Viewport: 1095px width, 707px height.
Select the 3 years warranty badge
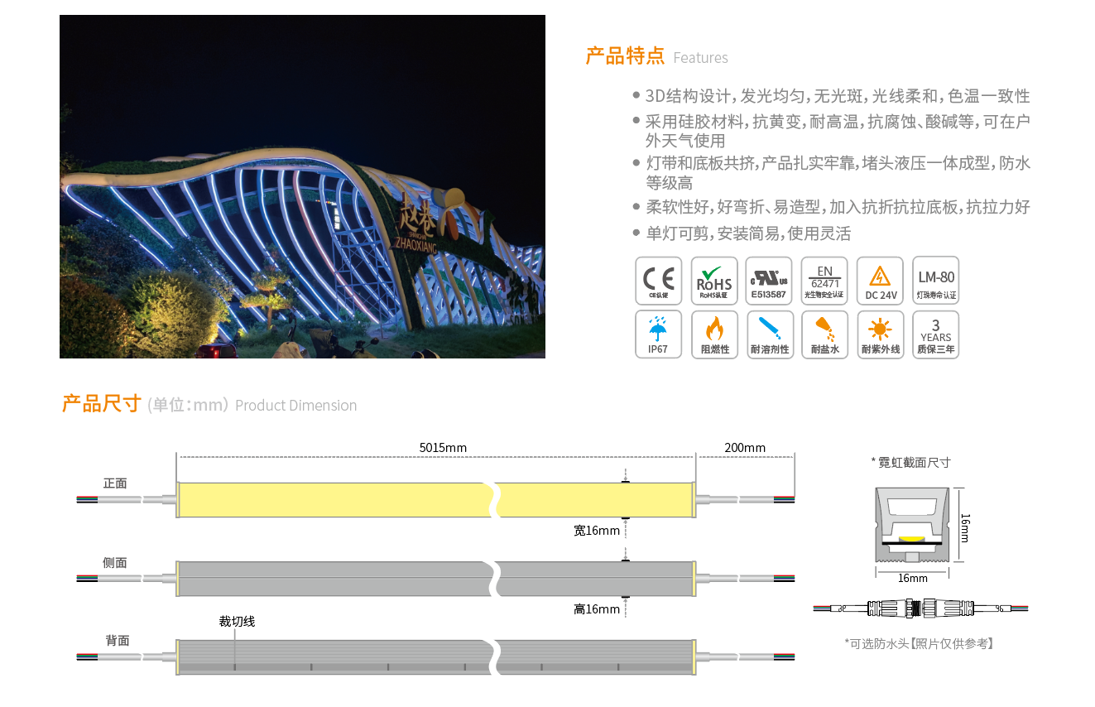pyautogui.click(x=936, y=334)
